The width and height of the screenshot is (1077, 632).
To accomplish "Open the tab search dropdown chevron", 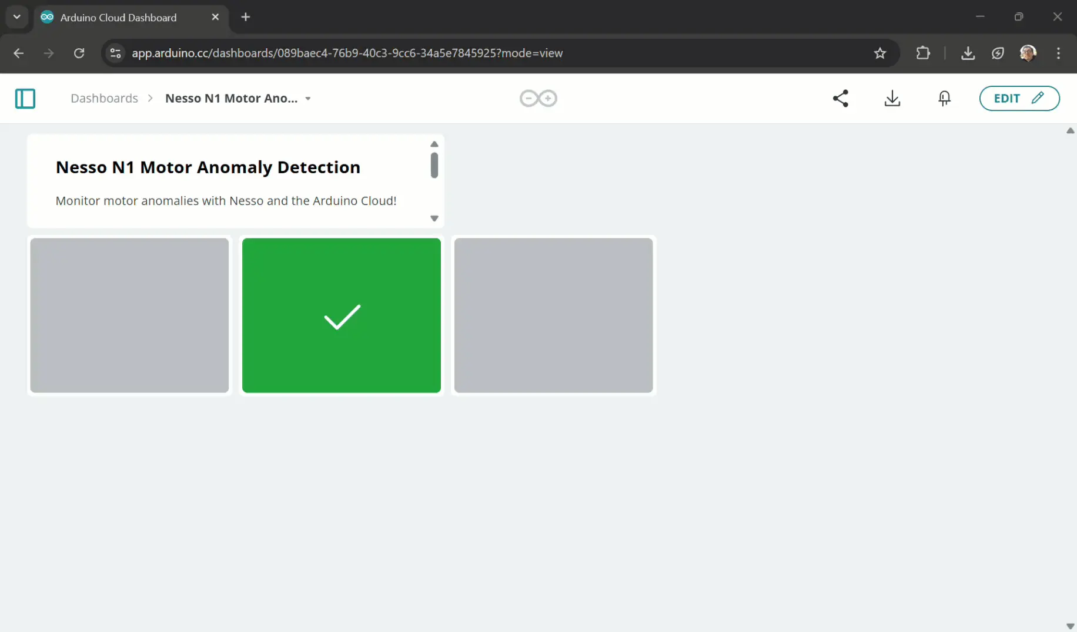I will pos(17,17).
